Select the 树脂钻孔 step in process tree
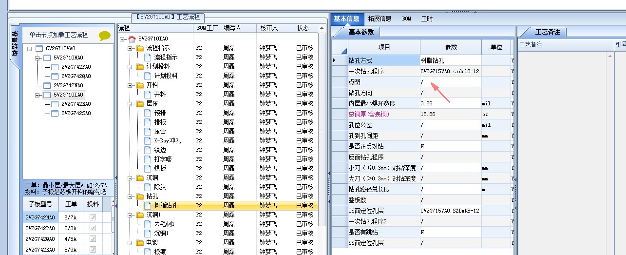626x255 pixels. point(166,205)
